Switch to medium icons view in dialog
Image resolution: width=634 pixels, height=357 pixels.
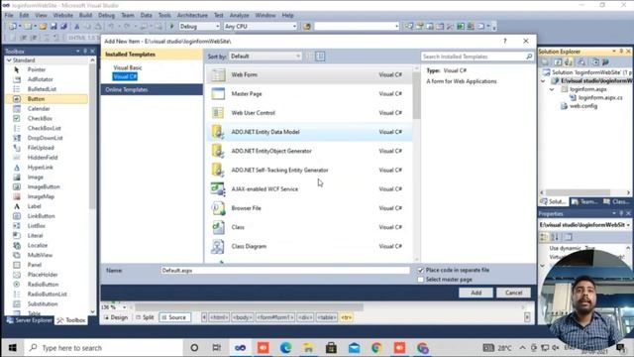point(320,57)
